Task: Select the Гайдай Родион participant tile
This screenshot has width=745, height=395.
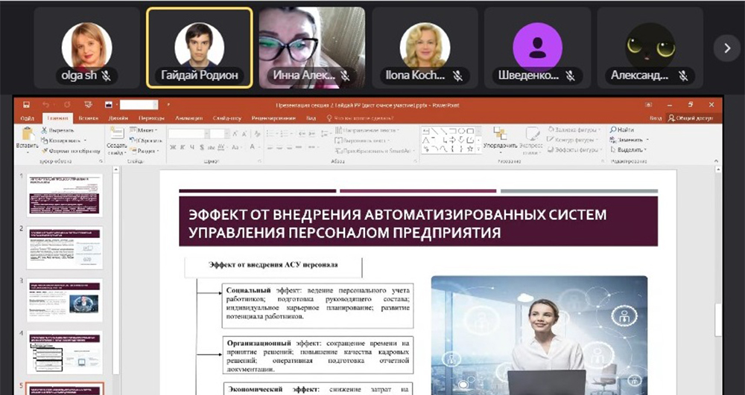Action: (x=199, y=48)
